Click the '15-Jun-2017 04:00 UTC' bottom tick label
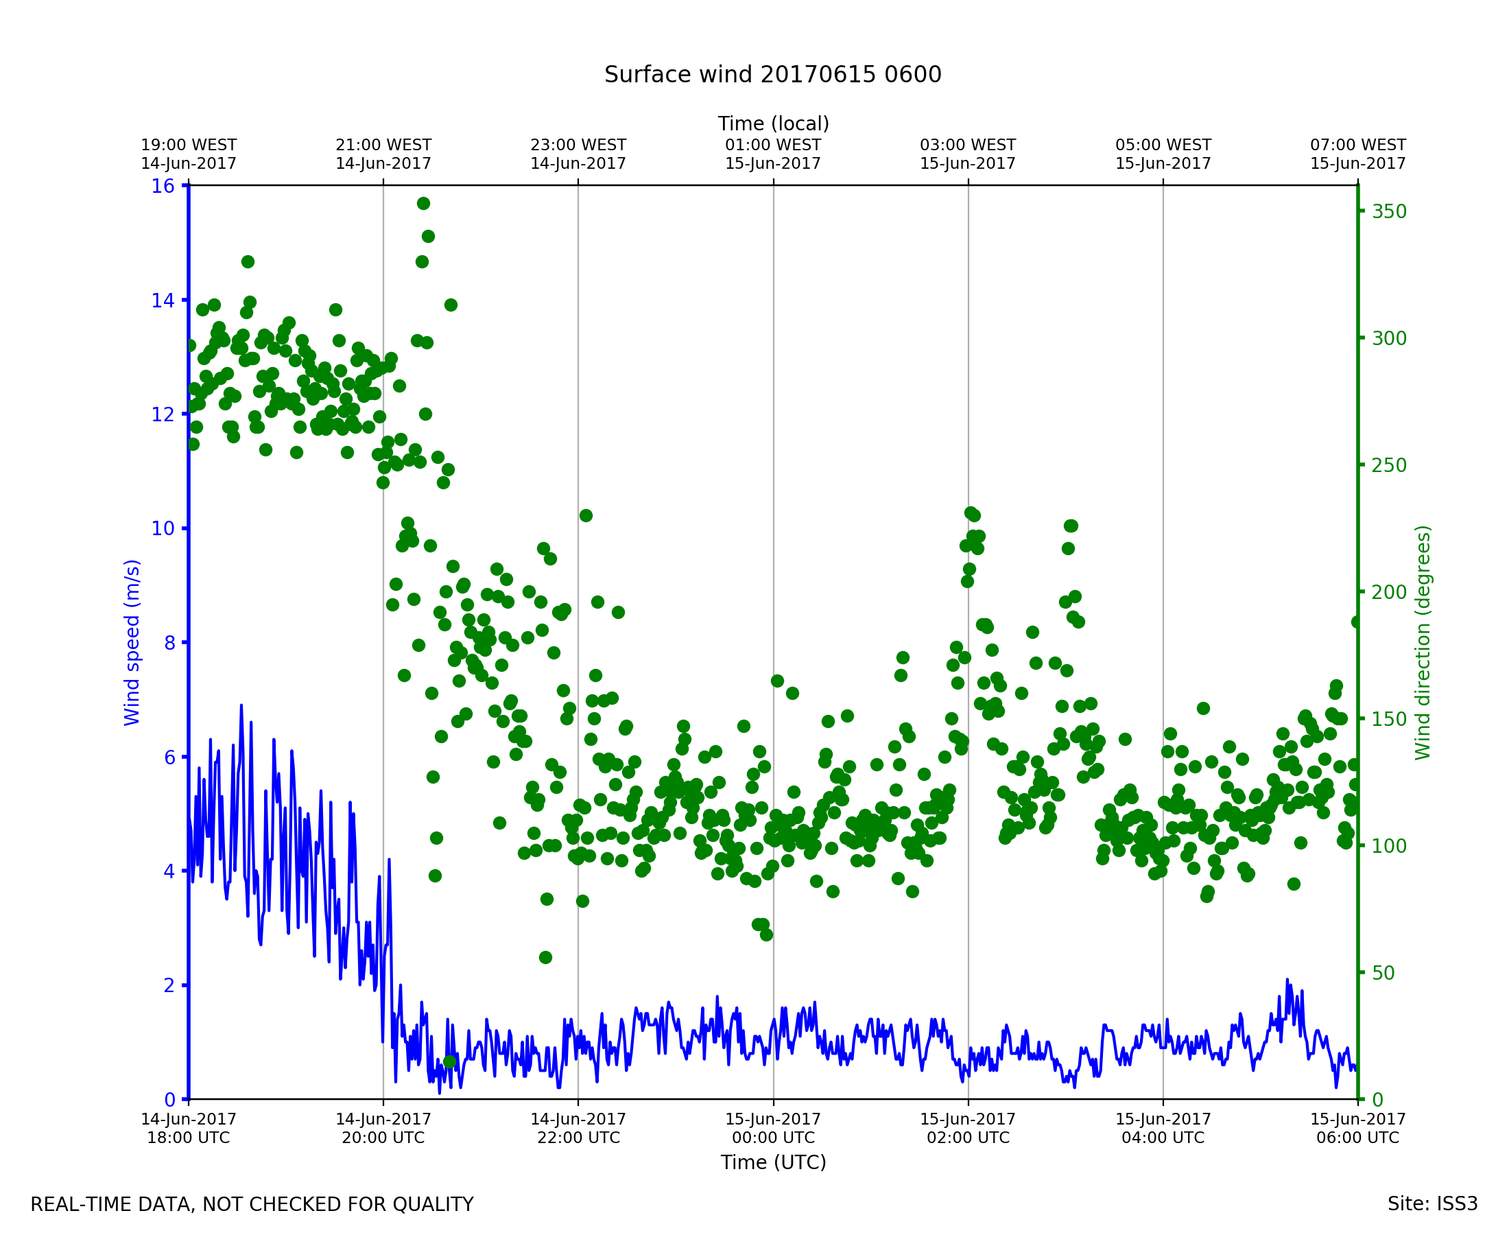This screenshot has height=1235, width=1509. coord(1163,1128)
